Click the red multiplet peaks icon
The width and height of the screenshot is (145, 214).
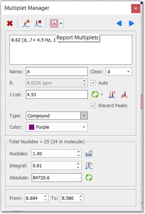[124, 94]
